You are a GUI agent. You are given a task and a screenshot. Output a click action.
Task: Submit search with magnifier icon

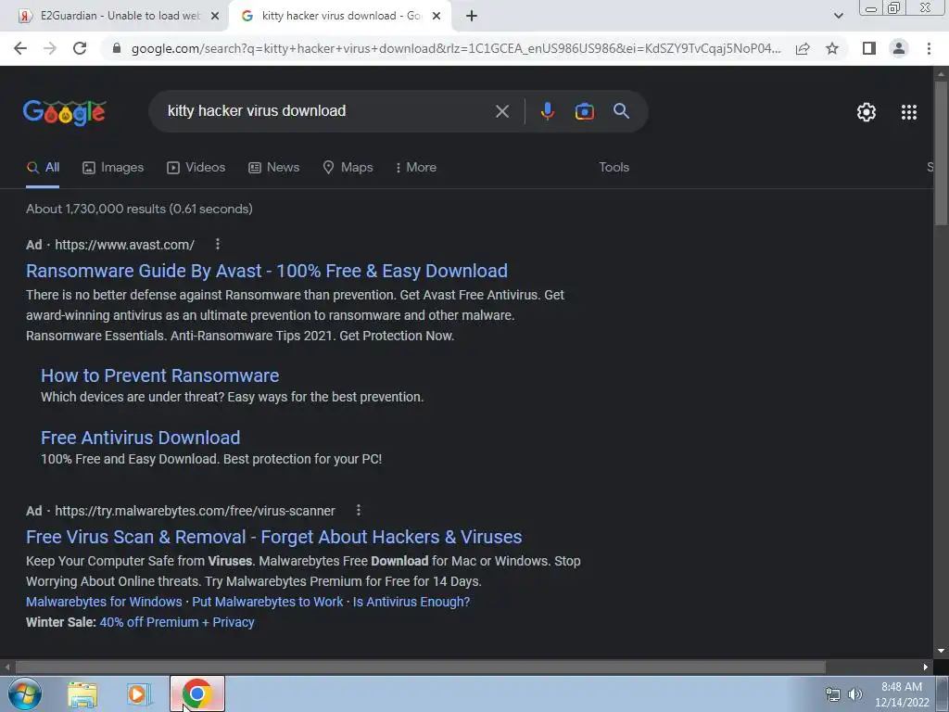(x=621, y=111)
